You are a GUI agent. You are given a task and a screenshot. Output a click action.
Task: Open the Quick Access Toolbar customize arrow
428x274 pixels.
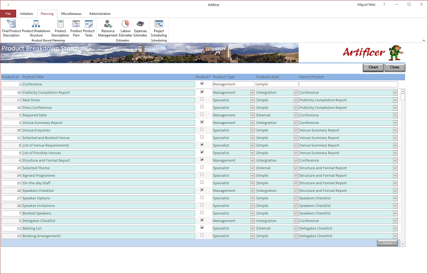(x=8, y=5)
